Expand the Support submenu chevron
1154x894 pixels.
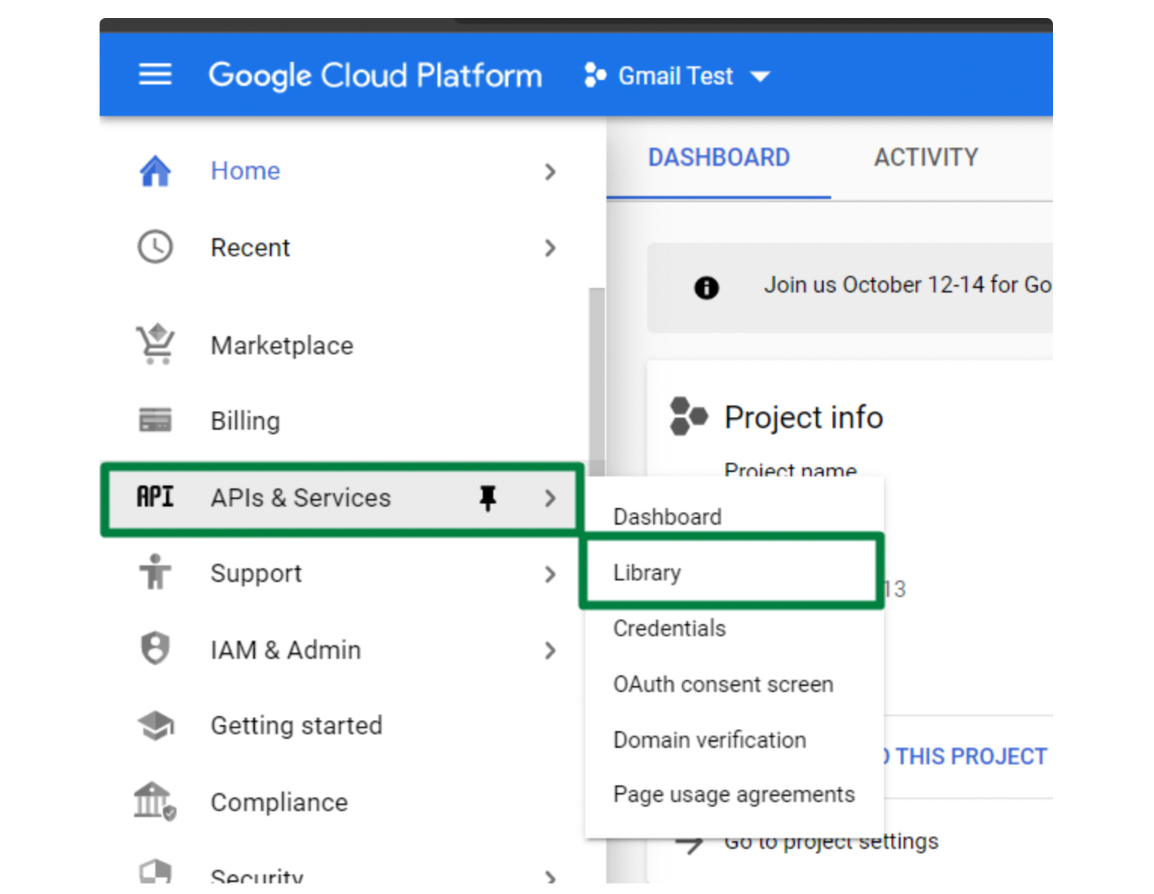pyautogui.click(x=551, y=574)
